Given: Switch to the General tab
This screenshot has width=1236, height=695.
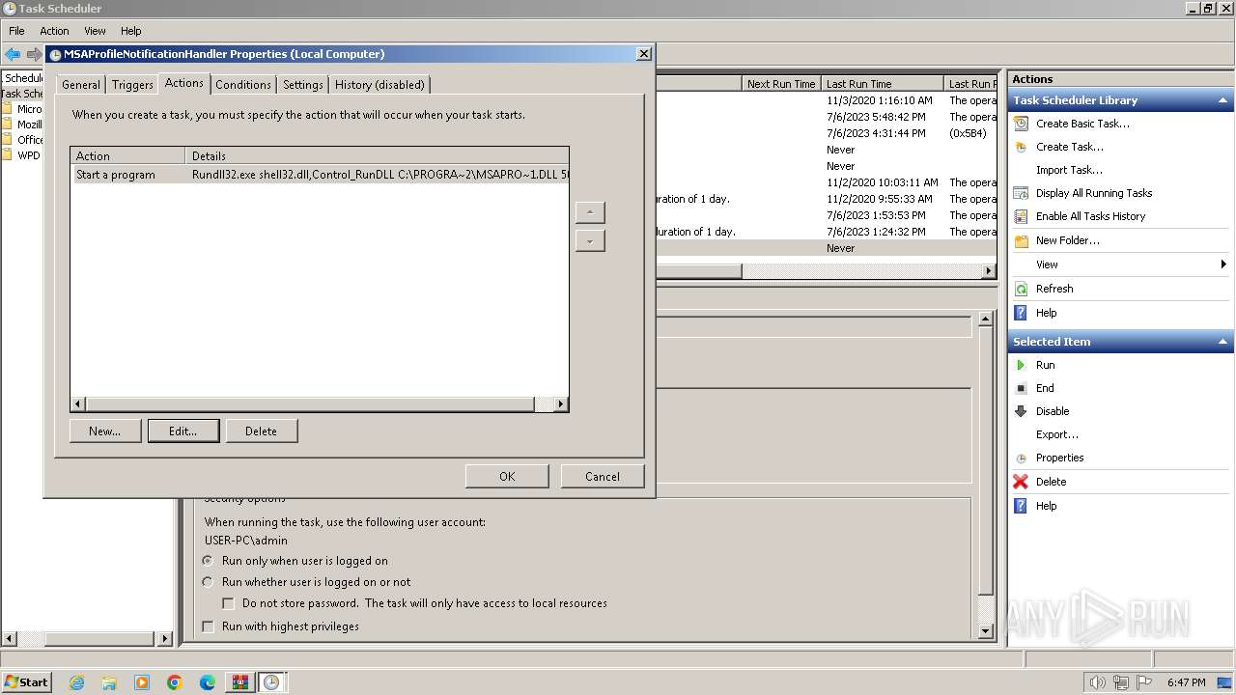Looking at the screenshot, I should point(81,85).
